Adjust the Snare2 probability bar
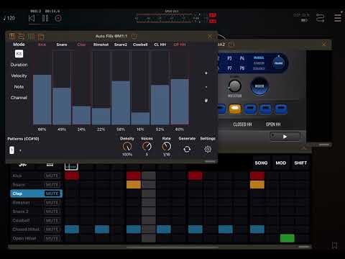This screenshot has height=259, width=345. 121,88
